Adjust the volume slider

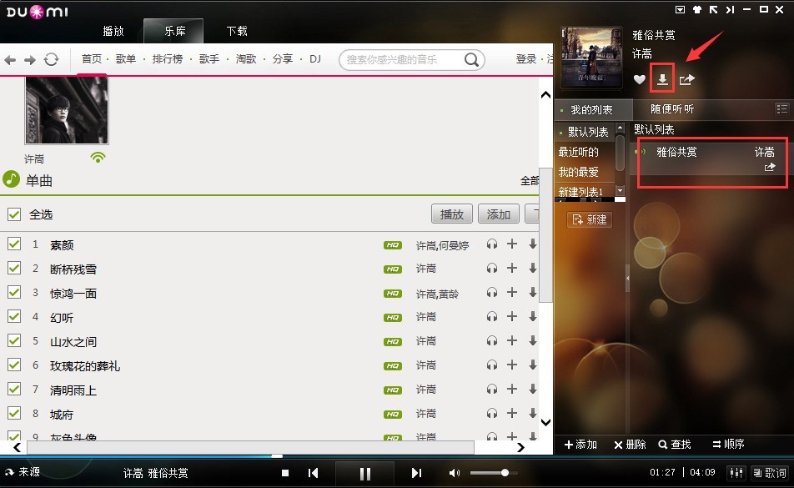pos(494,473)
